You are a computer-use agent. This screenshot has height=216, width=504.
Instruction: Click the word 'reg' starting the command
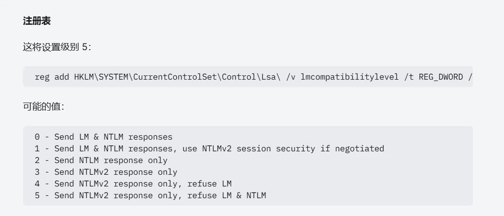[x=42, y=77]
